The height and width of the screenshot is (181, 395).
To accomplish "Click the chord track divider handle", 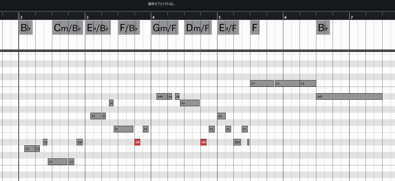I will pyautogui.click(x=197, y=51).
